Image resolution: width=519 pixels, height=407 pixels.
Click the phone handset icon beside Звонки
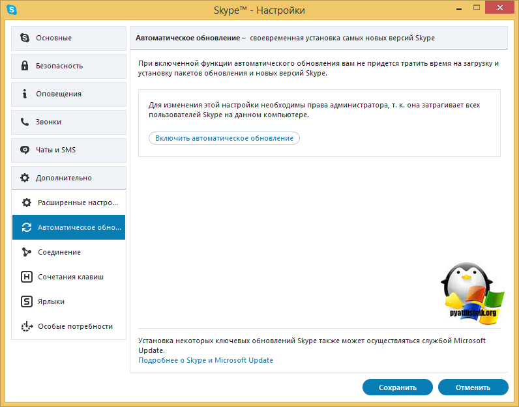pyautogui.click(x=25, y=122)
